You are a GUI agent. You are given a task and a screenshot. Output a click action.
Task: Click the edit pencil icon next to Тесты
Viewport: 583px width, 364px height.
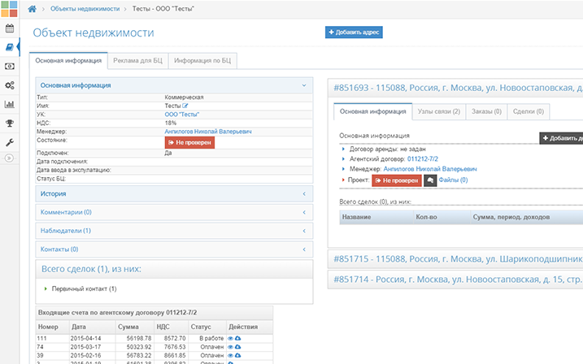pos(185,106)
